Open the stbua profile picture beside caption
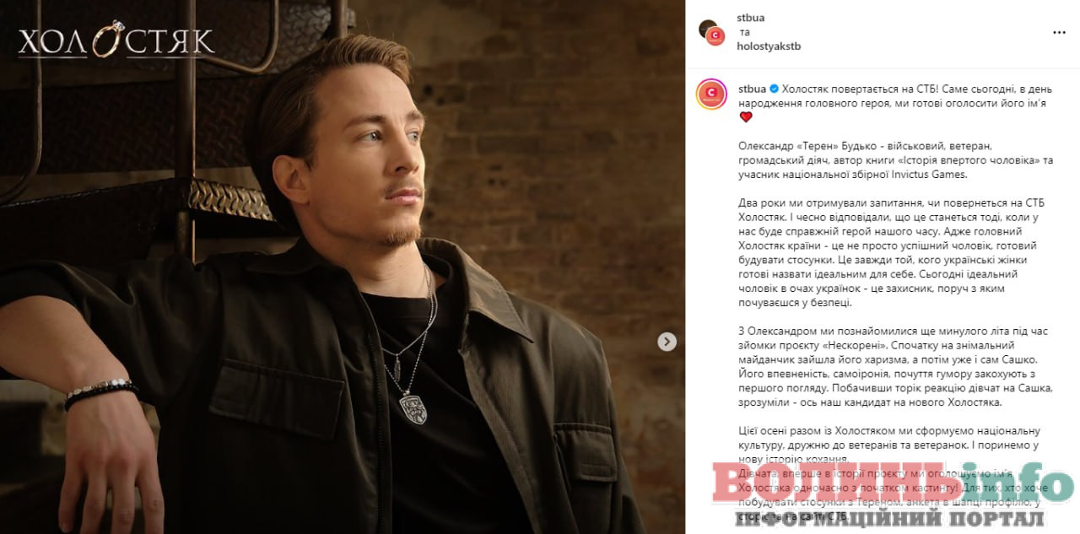 click(711, 94)
